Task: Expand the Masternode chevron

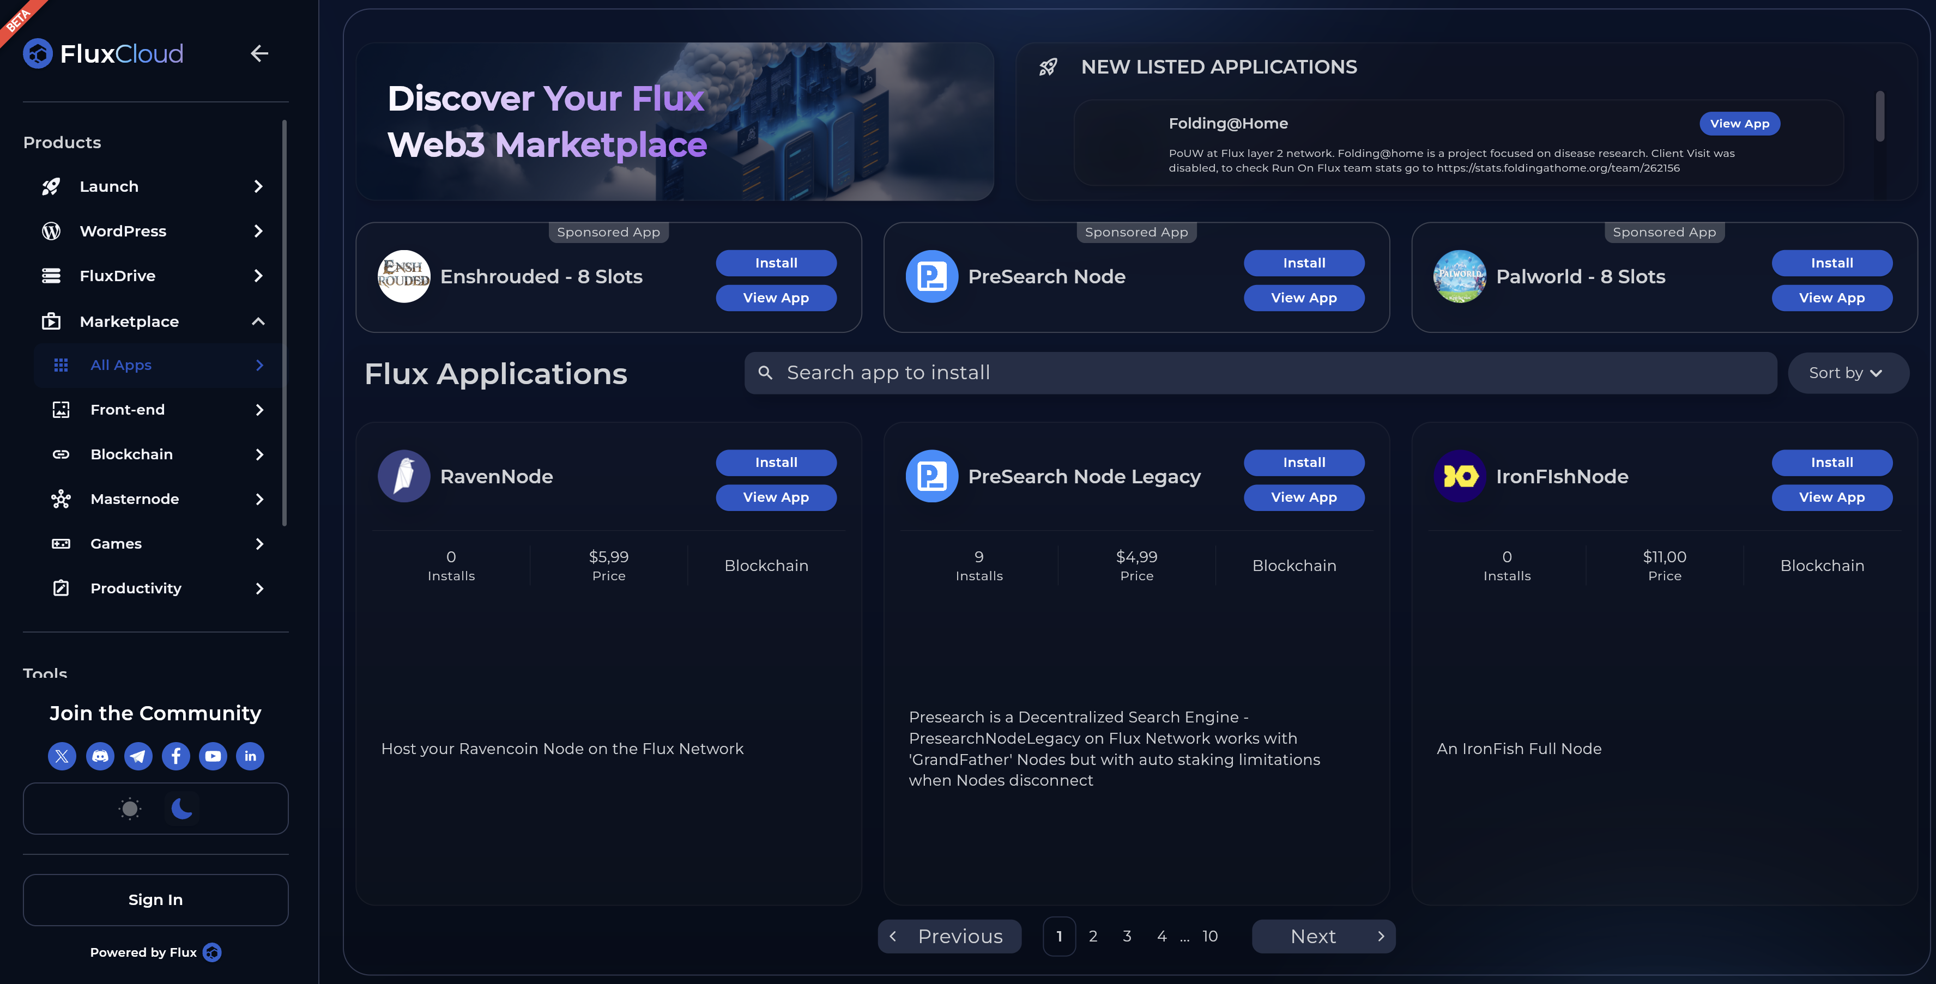Action: pyautogui.click(x=260, y=499)
